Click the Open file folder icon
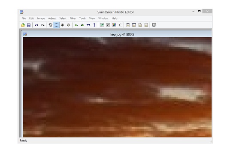The height and width of the screenshot is (156, 236). click(x=23, y=25)
